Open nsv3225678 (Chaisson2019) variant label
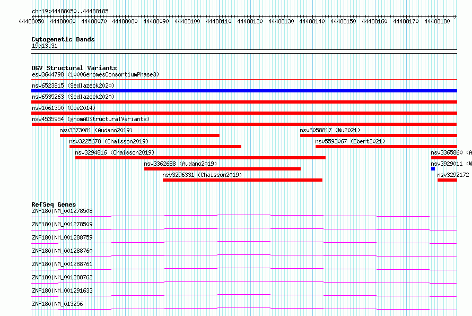Screen dimensions: 472x316 [109, 141]
